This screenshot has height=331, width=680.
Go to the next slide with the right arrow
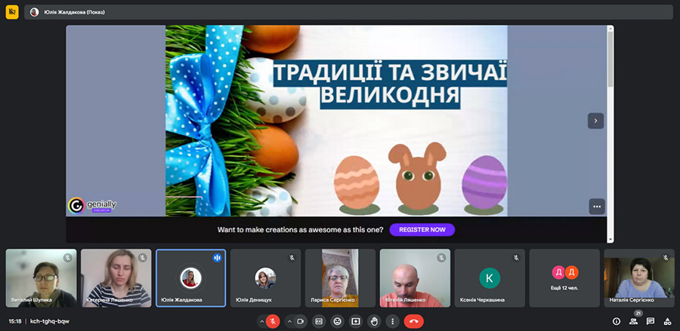pos(596,121)
